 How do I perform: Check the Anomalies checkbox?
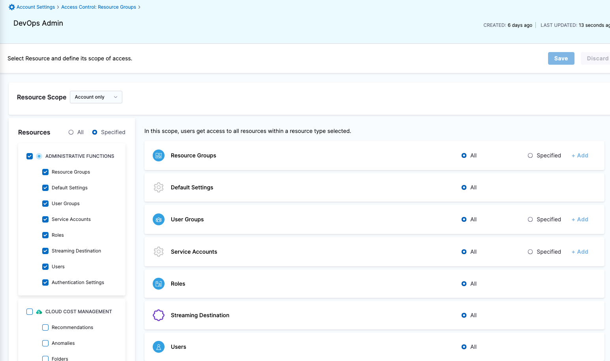point(45,343)
